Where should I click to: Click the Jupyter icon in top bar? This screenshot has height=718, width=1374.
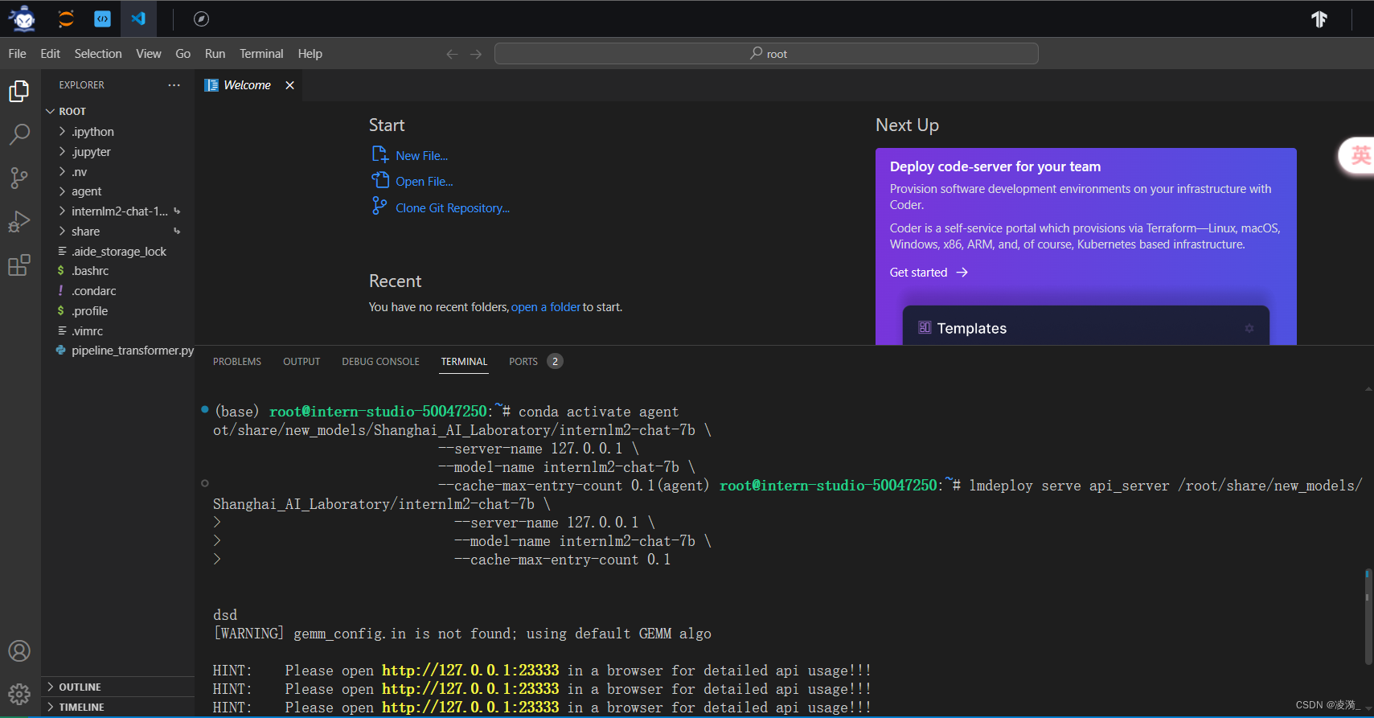pyautogui.click(x=66, y=18)
